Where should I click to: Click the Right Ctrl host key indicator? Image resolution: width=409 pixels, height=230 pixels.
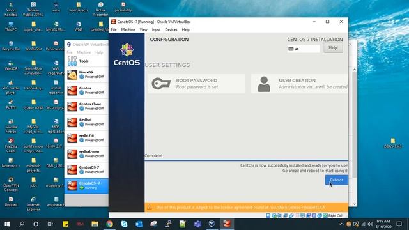335,216
